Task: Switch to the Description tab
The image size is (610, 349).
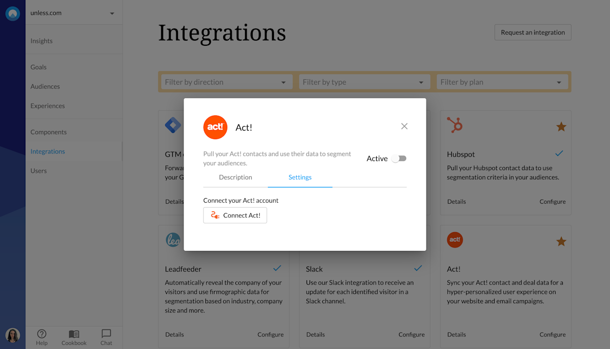Action: pos(235,177)
